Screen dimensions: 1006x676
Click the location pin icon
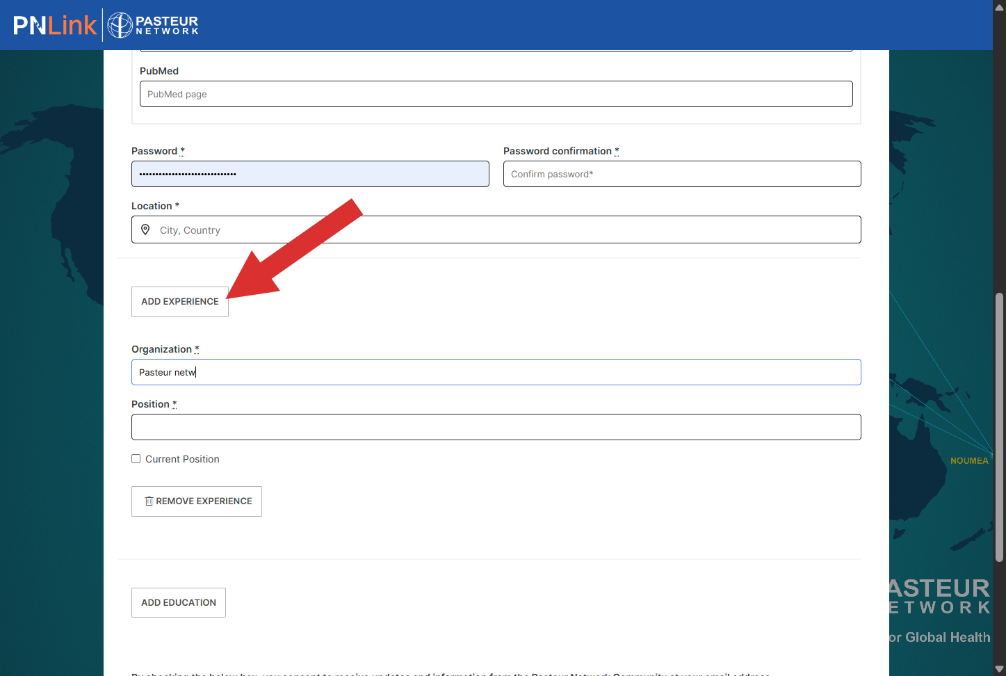145,230
